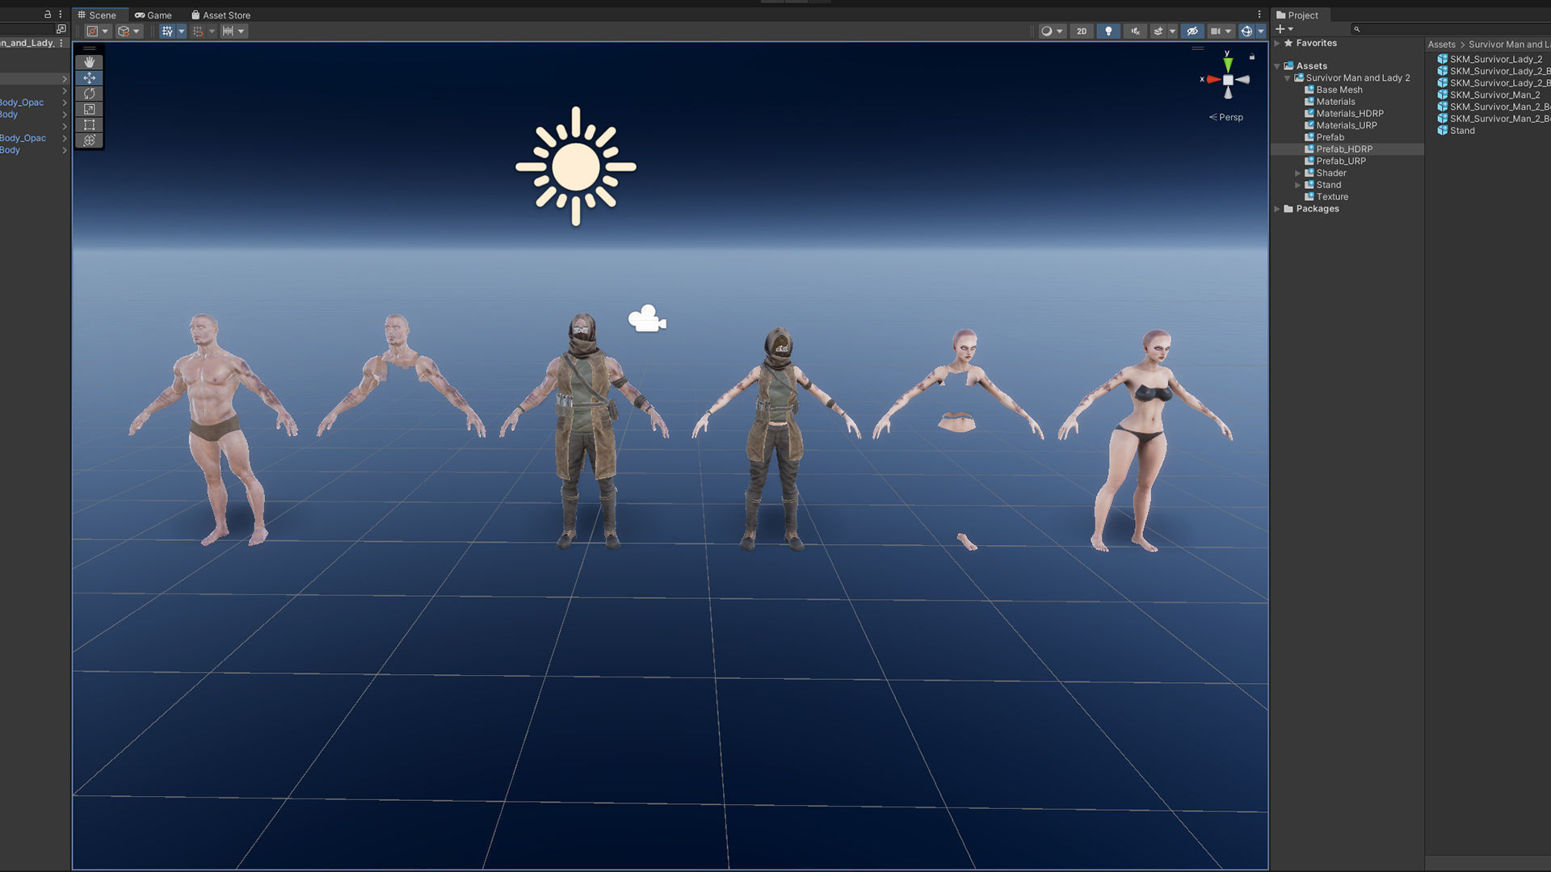This screenshot has width=1551, height=872.
Task: Click the open prefab icon in left panel
Action: tap(61, 29)
